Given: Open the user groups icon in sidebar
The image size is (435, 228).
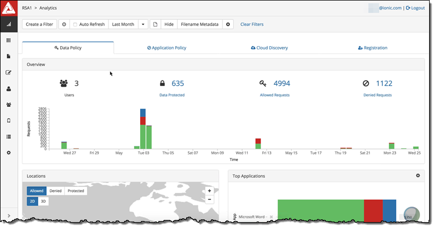Looking at the screenshot, I should click(8, 105).
